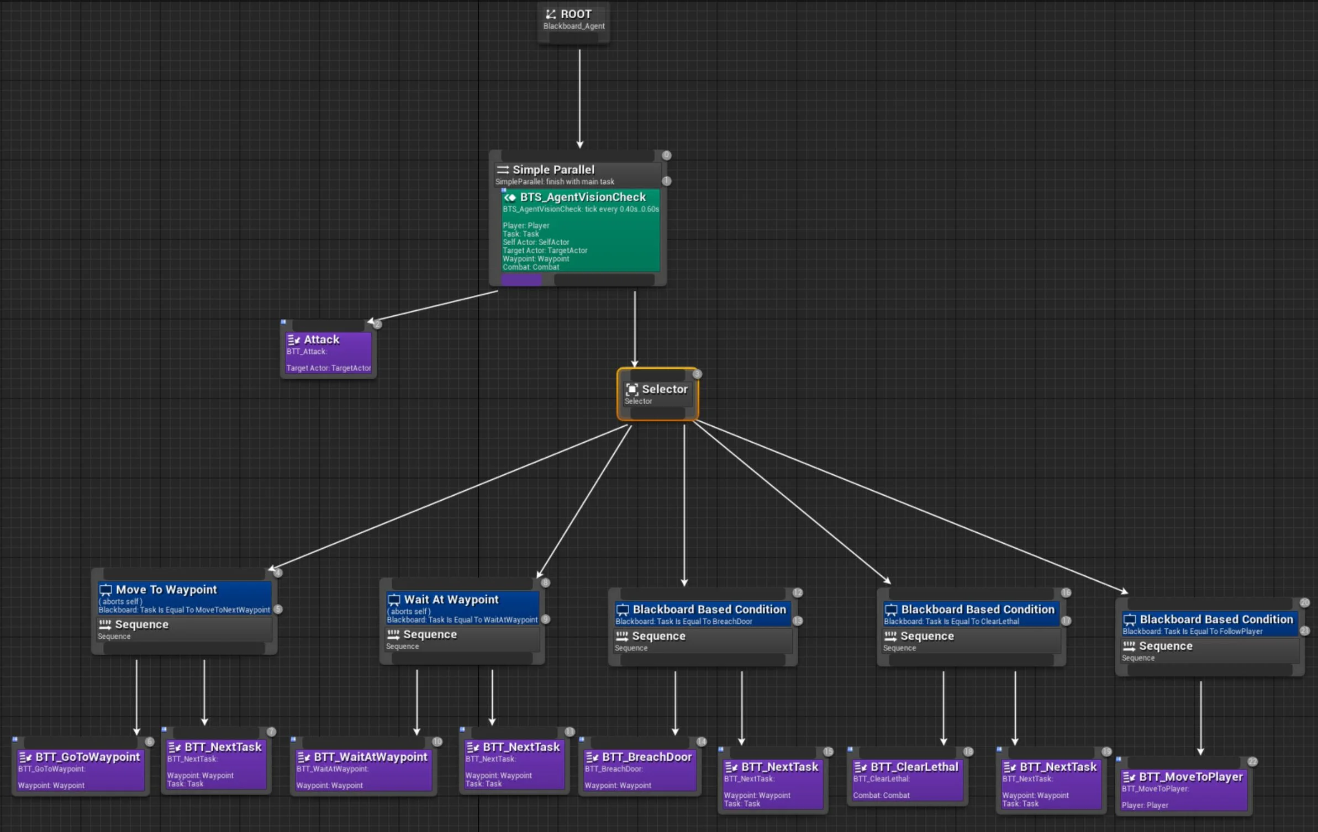This screenshot has width=1318, height=832.
Task: Click the Selector icon on the Selector node
Action: pyautogui.click(x=633, y=389)
